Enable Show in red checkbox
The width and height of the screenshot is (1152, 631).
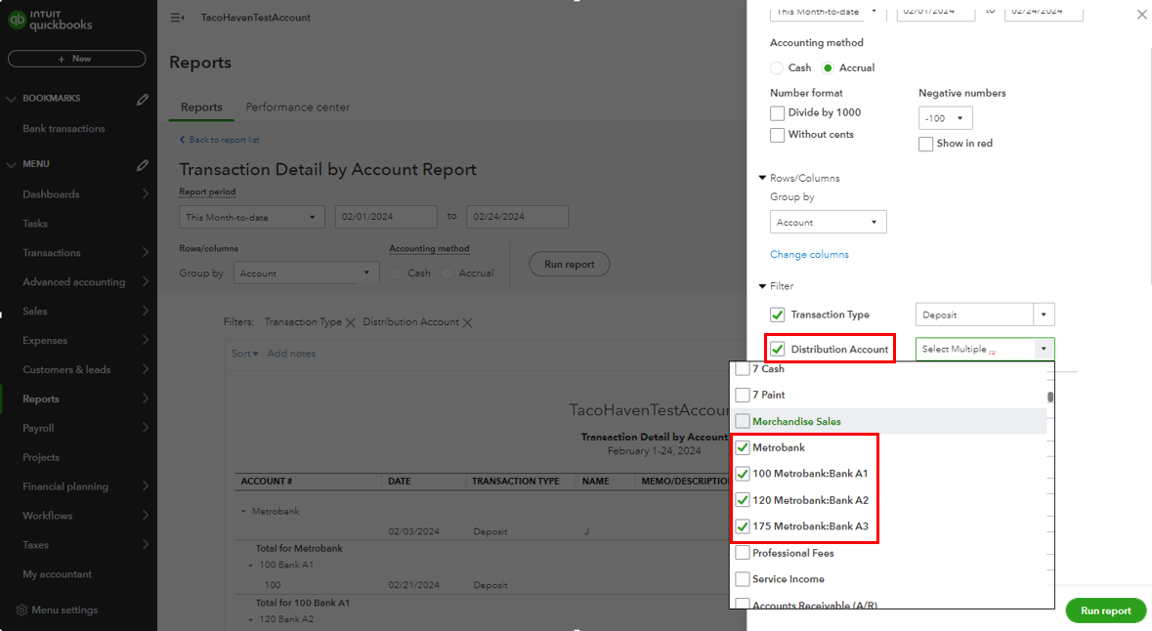coord(925,144)
